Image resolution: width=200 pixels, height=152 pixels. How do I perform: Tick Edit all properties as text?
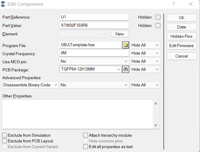(x=86, y=147)
